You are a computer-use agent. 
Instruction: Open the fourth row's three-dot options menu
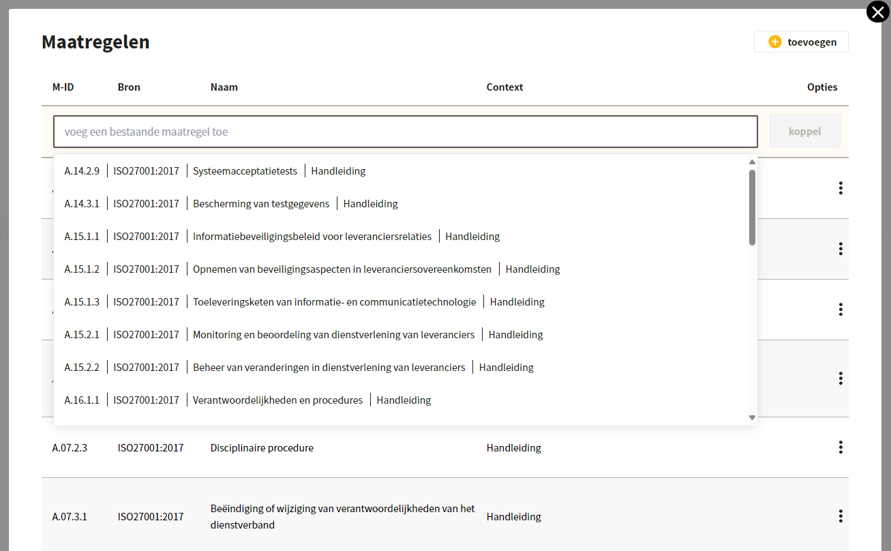841,378
